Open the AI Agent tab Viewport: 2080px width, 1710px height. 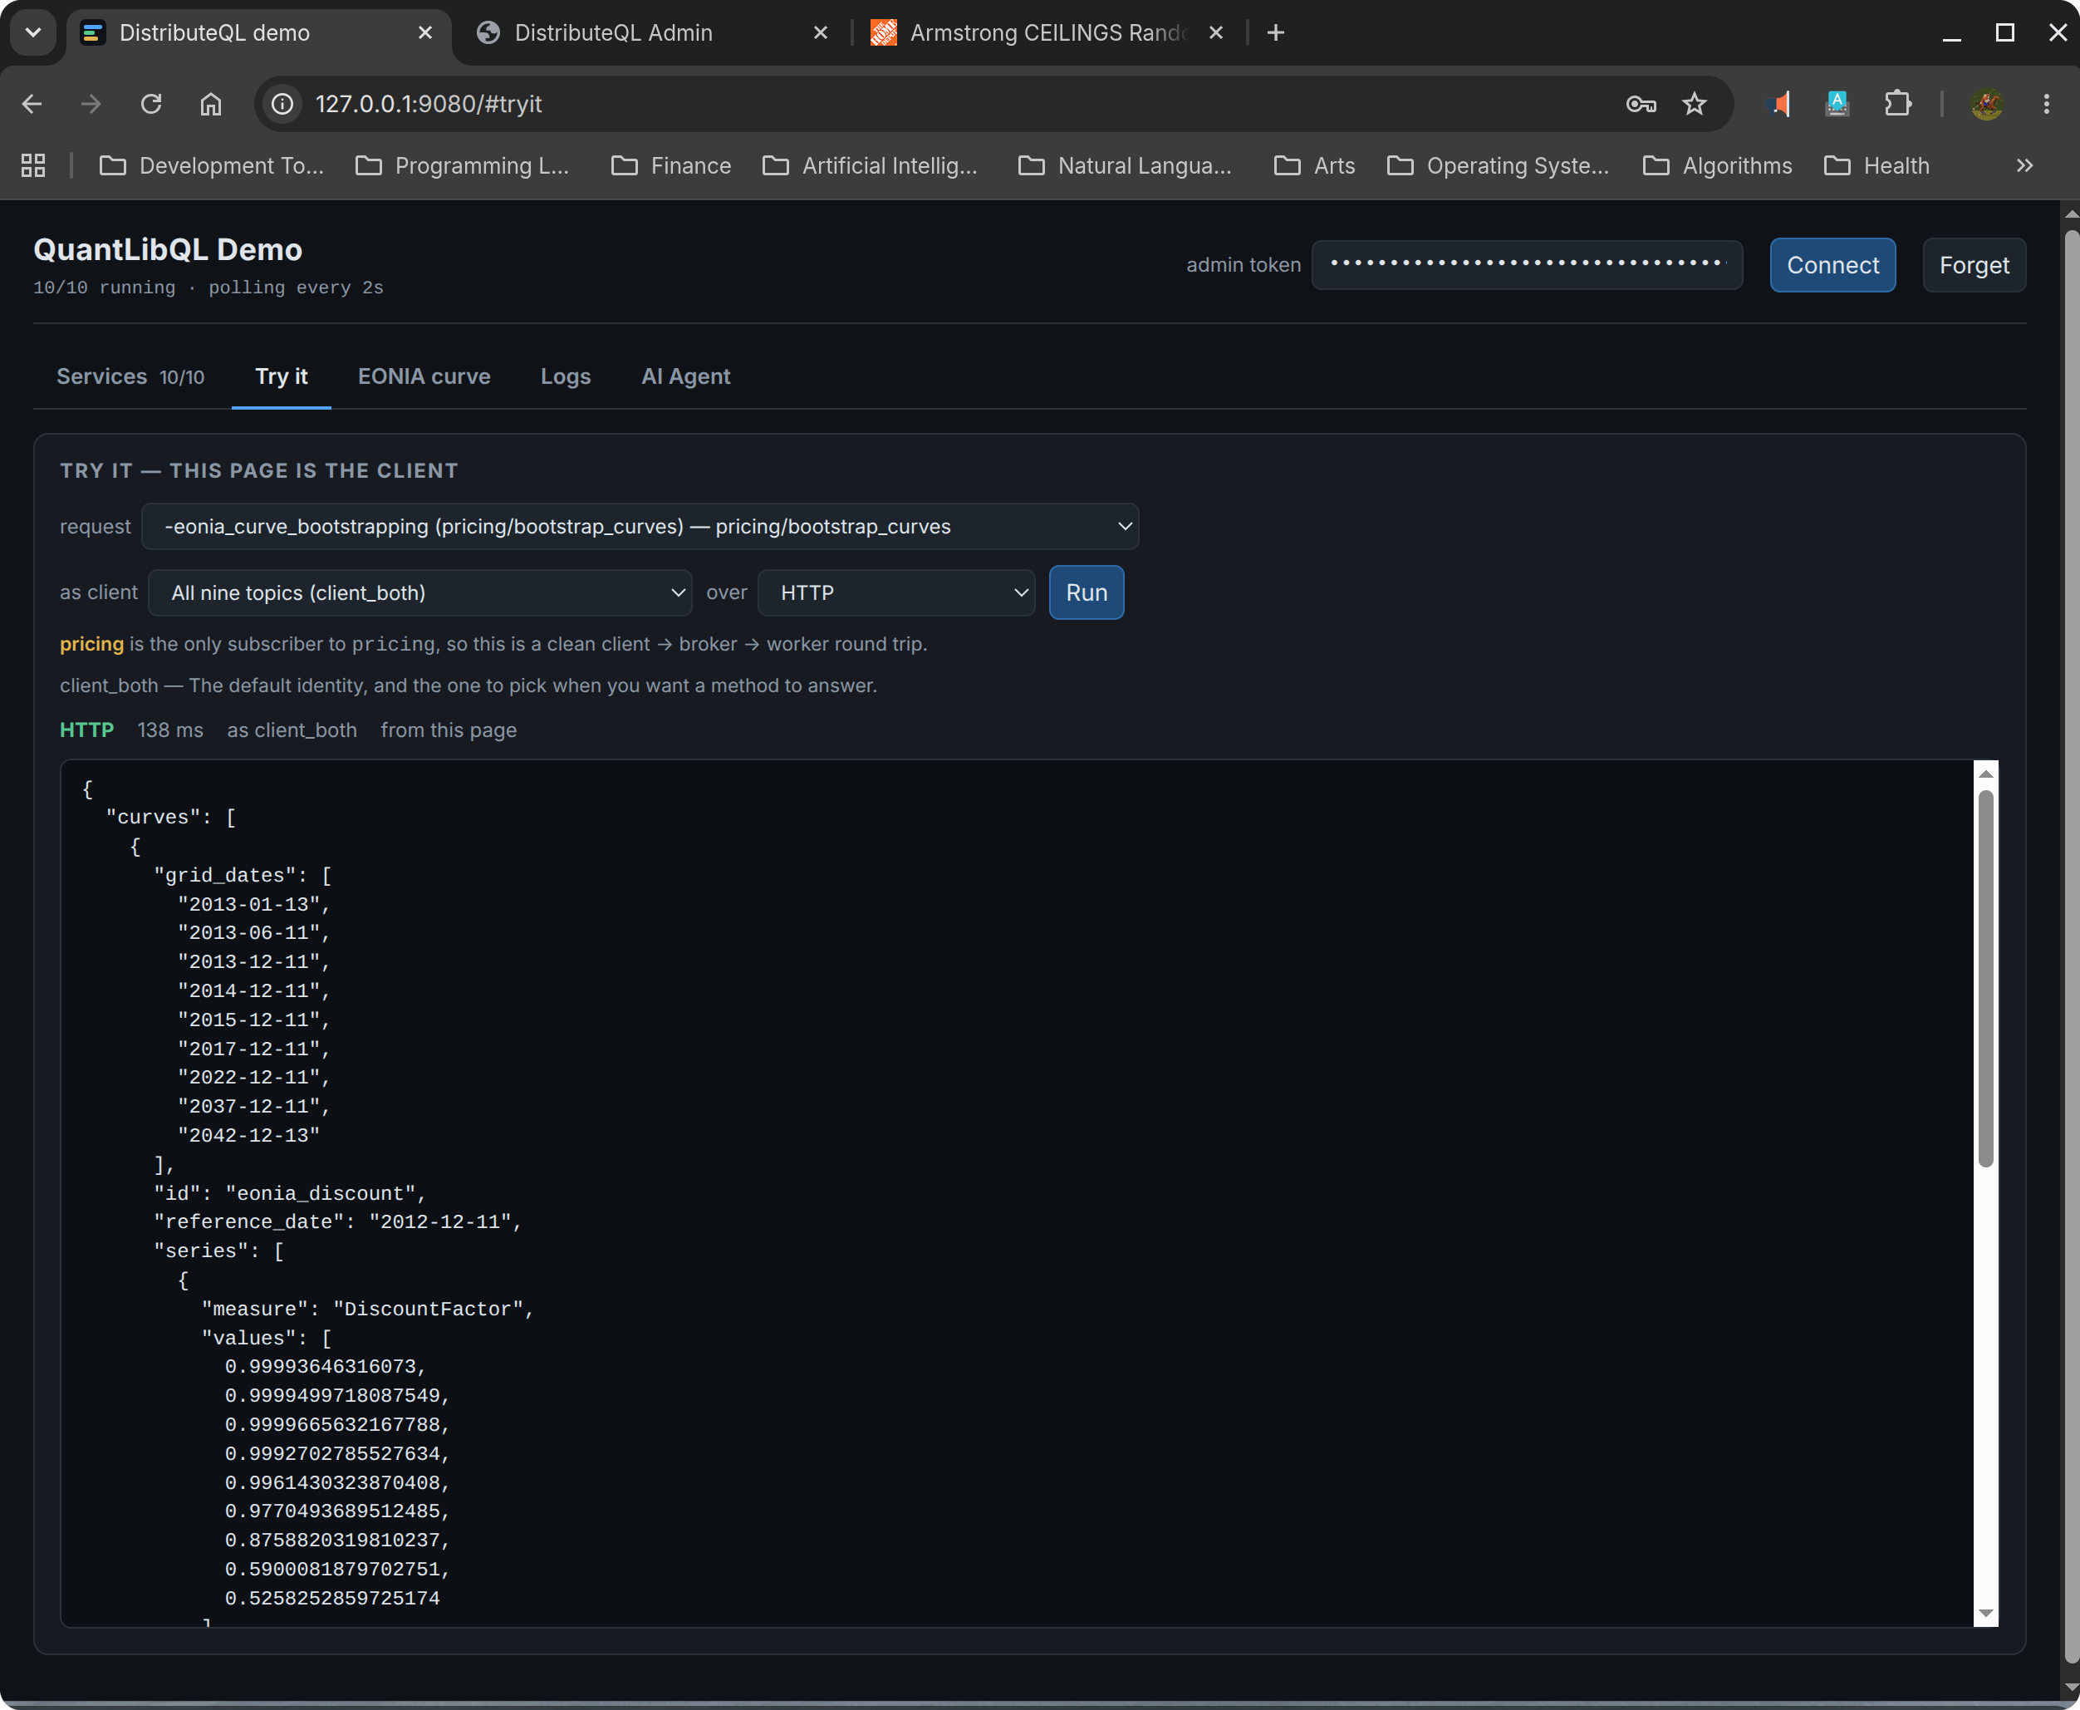685,376
